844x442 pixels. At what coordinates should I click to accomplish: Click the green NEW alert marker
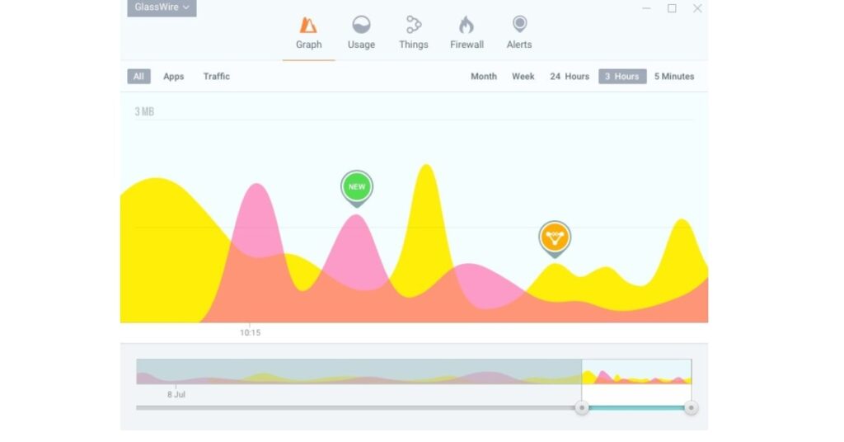[x=357, y=189]
